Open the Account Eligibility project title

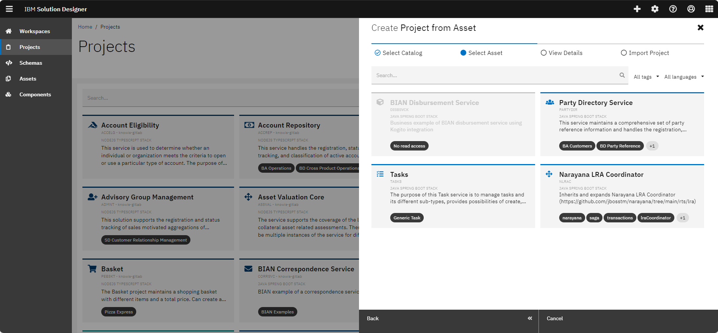point(130,125)
